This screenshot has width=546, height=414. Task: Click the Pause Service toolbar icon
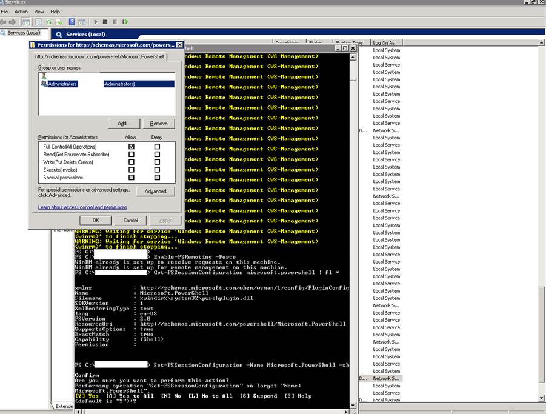[115, 22]
